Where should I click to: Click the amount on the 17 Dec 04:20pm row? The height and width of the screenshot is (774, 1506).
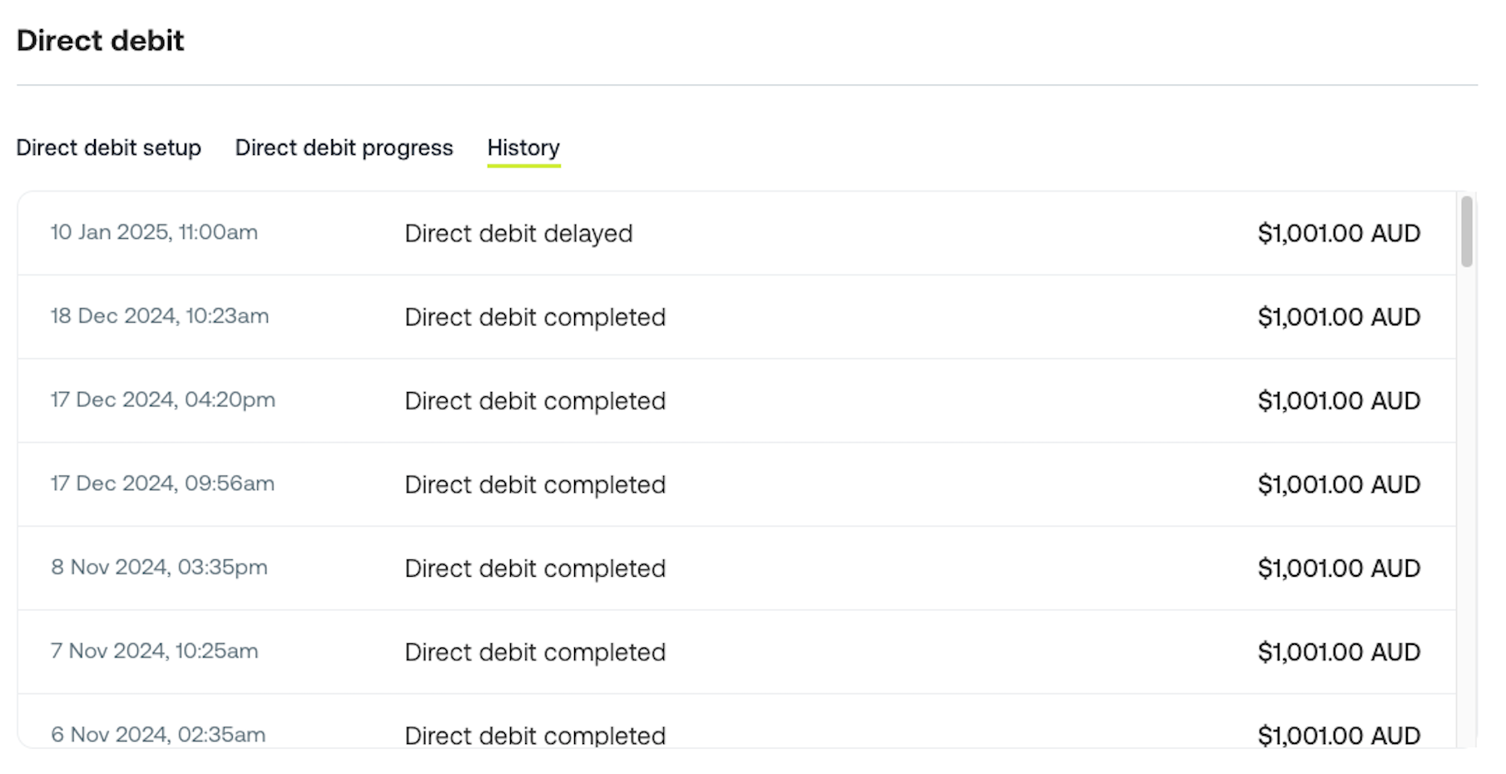tap(1338, 400)
